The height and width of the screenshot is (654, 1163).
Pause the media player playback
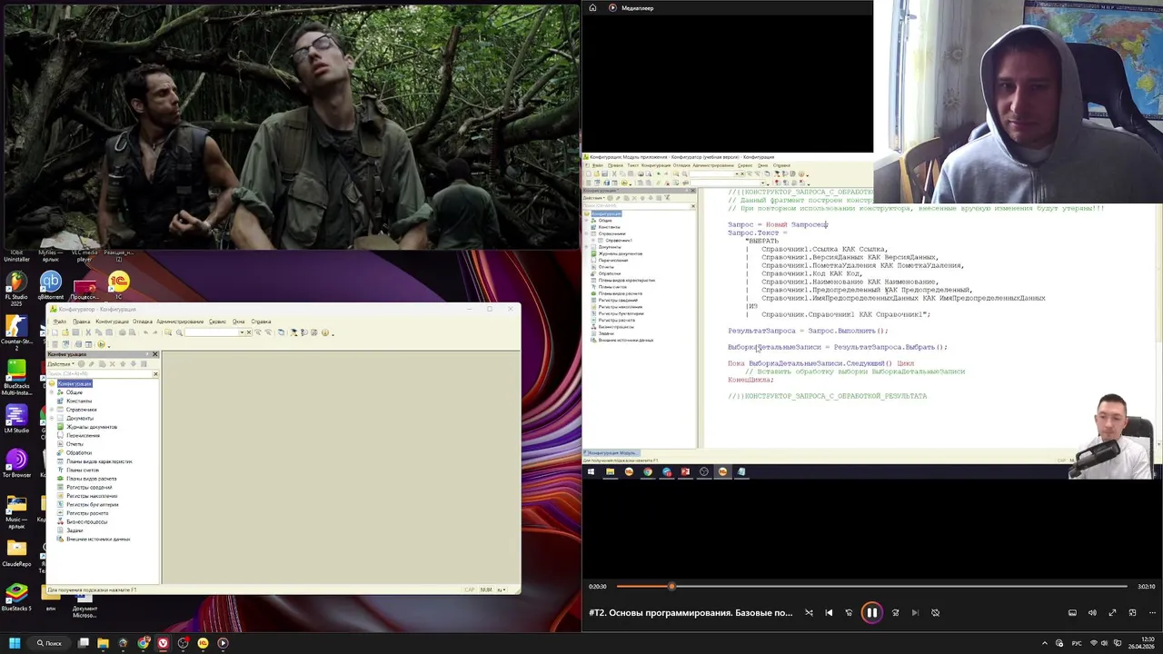(871, 612)
